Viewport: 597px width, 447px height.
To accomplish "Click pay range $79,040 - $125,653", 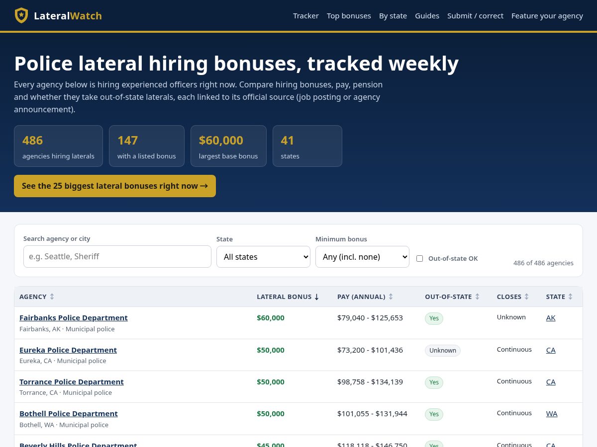I will point(370,317).
